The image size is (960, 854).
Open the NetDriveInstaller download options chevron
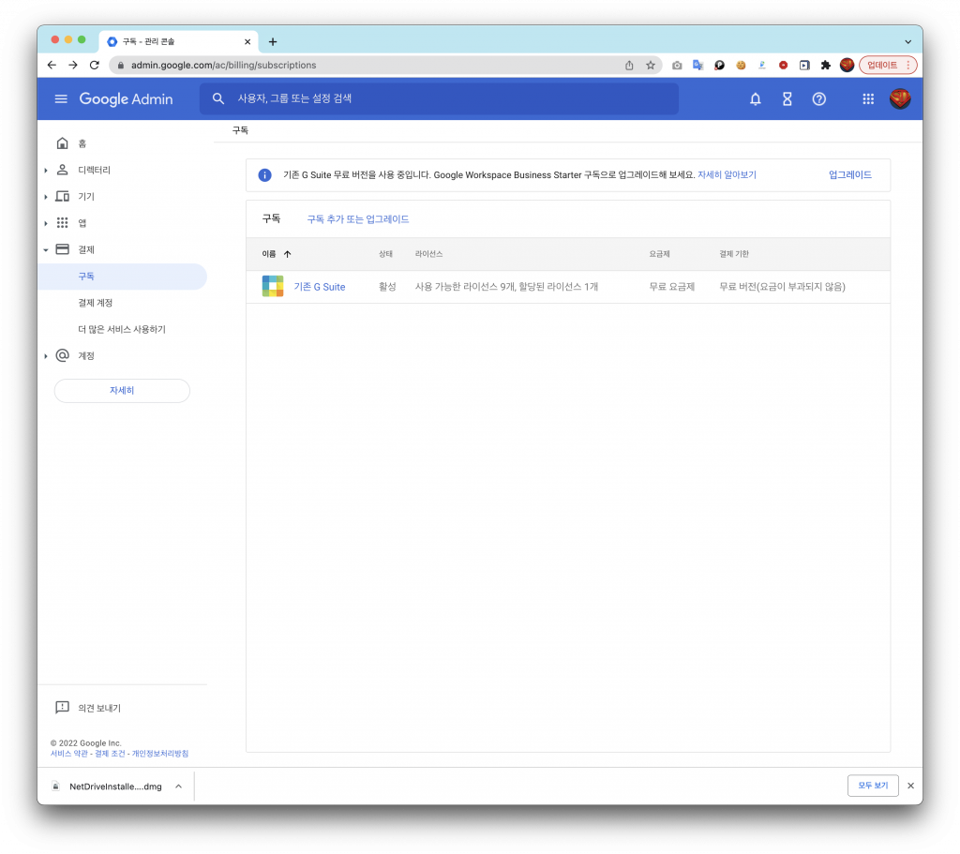pyautogui.click(x=178, y=787)
